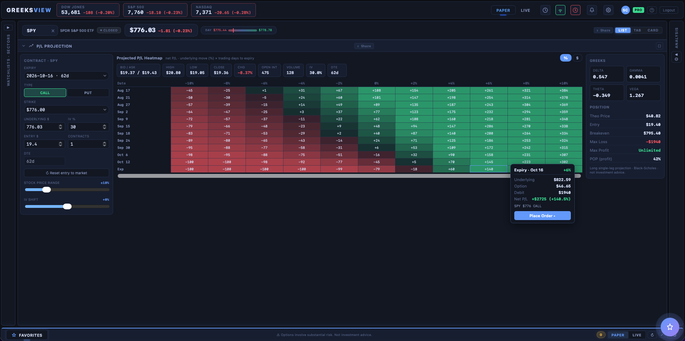This screenshot has height=341, width=685.
Task: Open the notifications bell
Action: (x=592, y=10)
